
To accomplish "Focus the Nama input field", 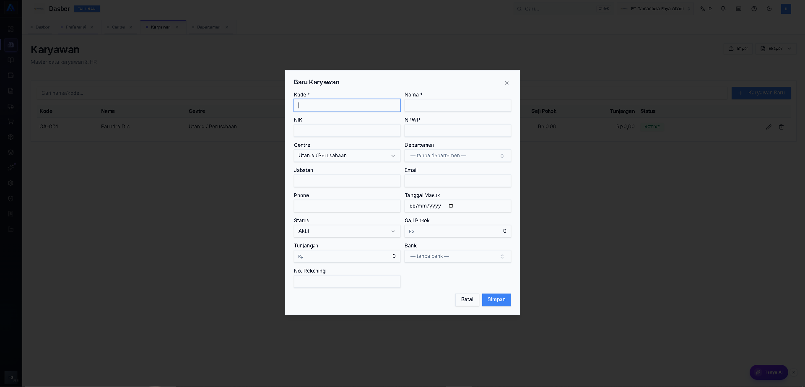I will (x=458, y=105).
